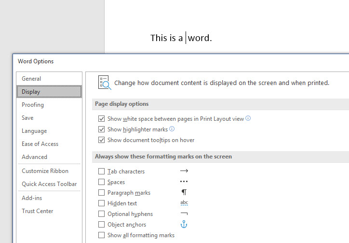The image size is (349, 243).
Task: Open the Add-ins category
Action: (49, 198)
